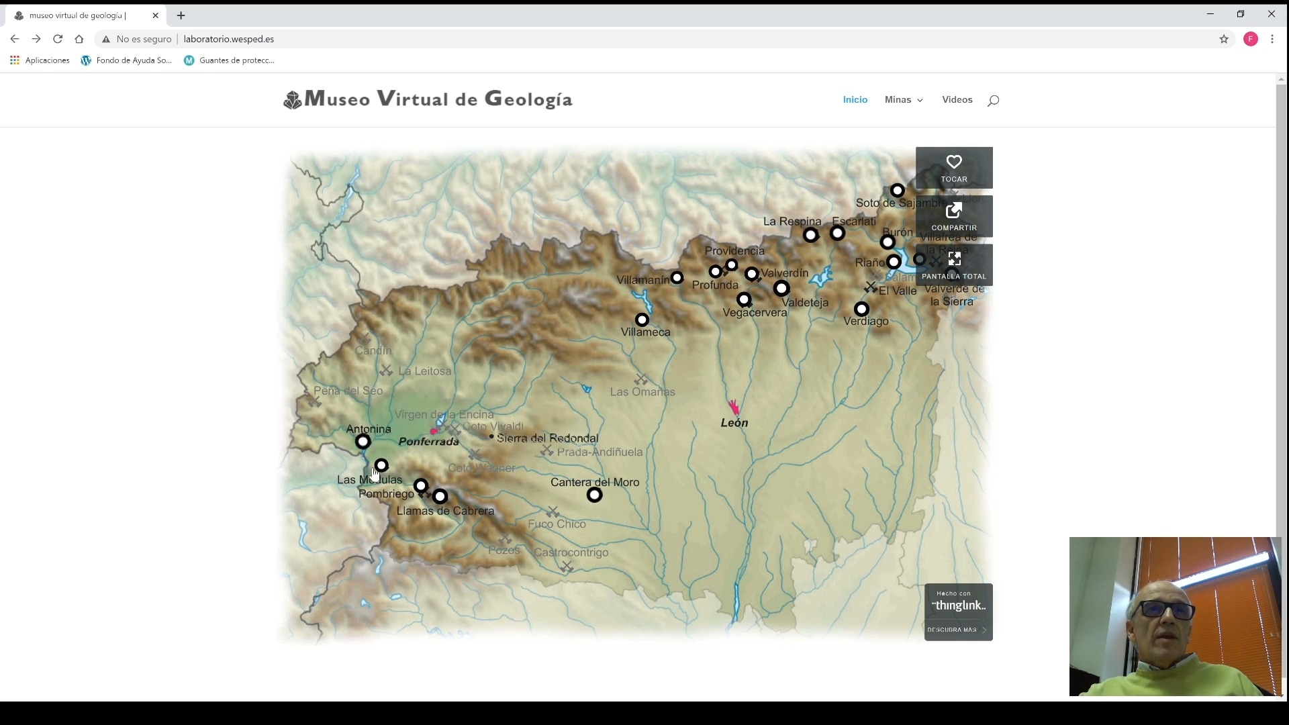Click the Museo Virtual de Geología logo
The width and height of the screenshot is (1289, 725).
(x=428, y=99)
